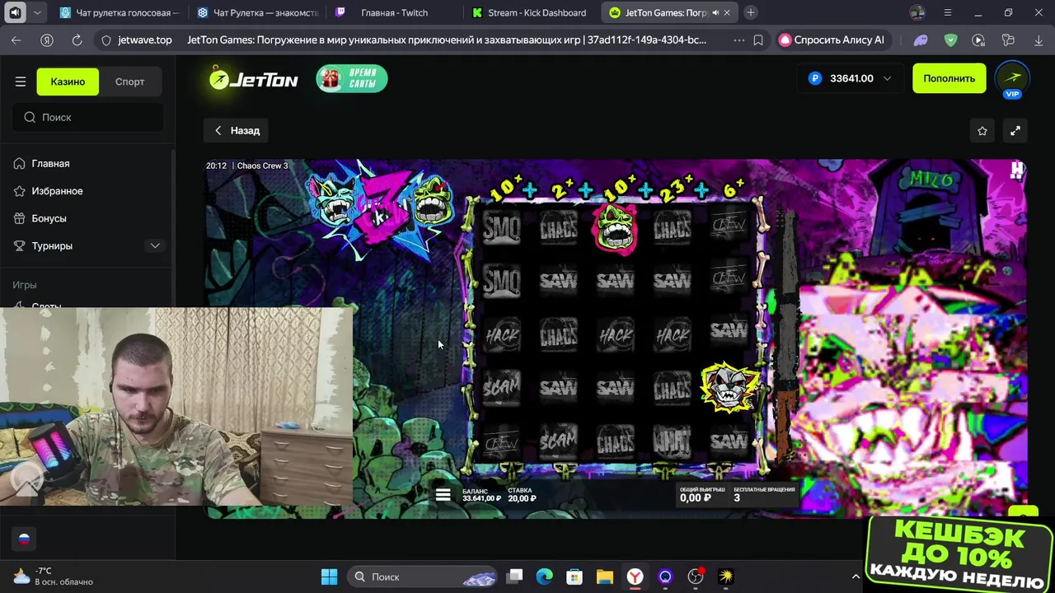Reload the page

click(77, 40)
